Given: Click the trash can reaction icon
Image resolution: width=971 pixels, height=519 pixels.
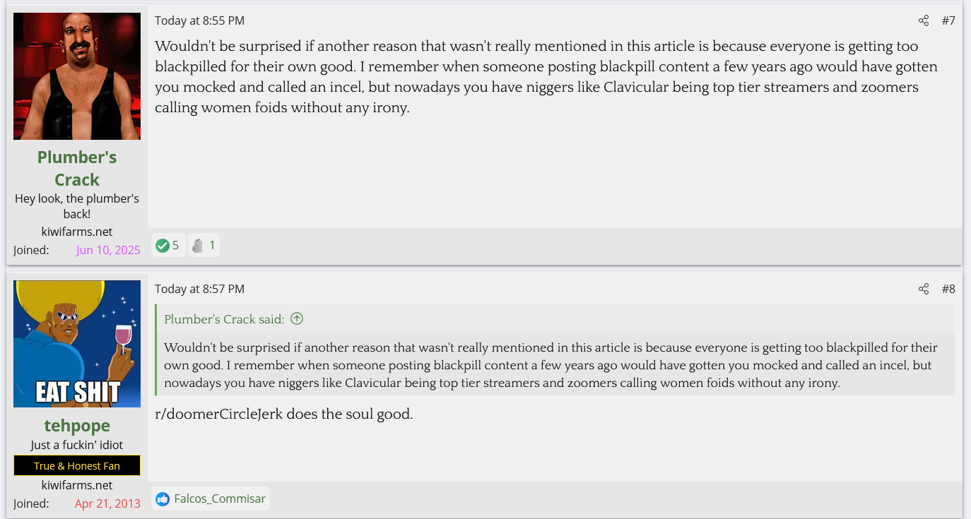Looking at the screenshot, I should point(198,246).
